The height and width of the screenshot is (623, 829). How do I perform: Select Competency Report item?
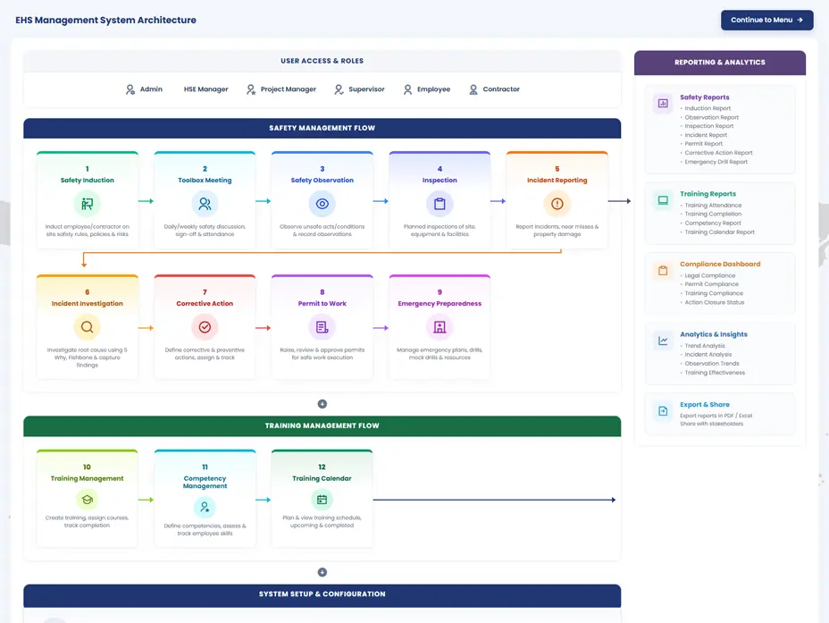(x=713, y=223)
